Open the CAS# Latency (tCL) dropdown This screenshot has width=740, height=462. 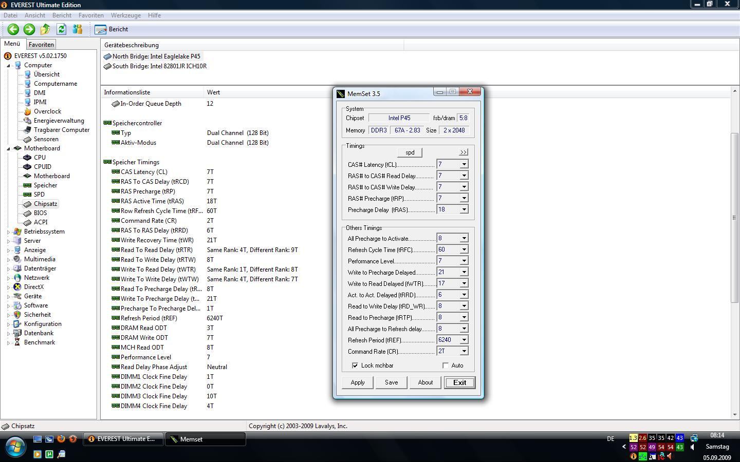coord(464,164)
